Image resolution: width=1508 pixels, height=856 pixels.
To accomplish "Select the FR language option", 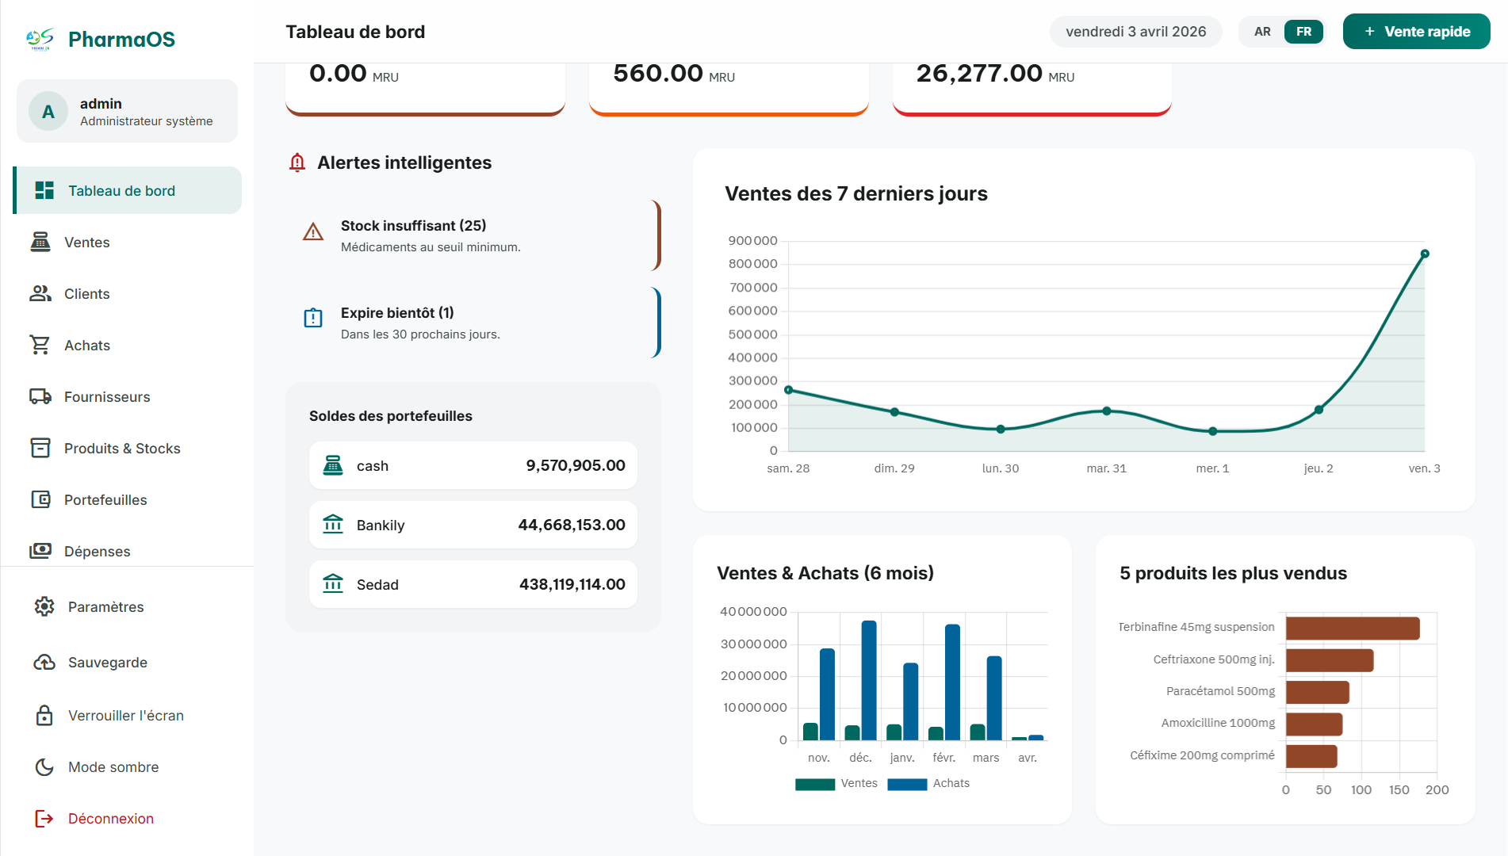I will click(x=1303, y=32).
